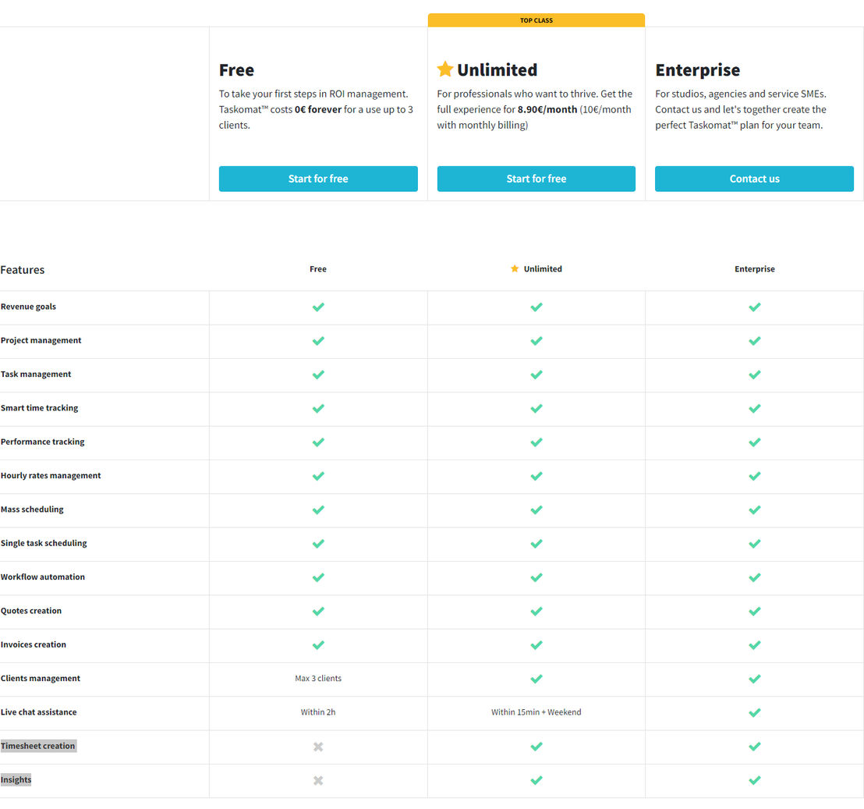Click Enterprise checkmark for Revenue goals
This screenshot has height=809, width=864.
754,307
